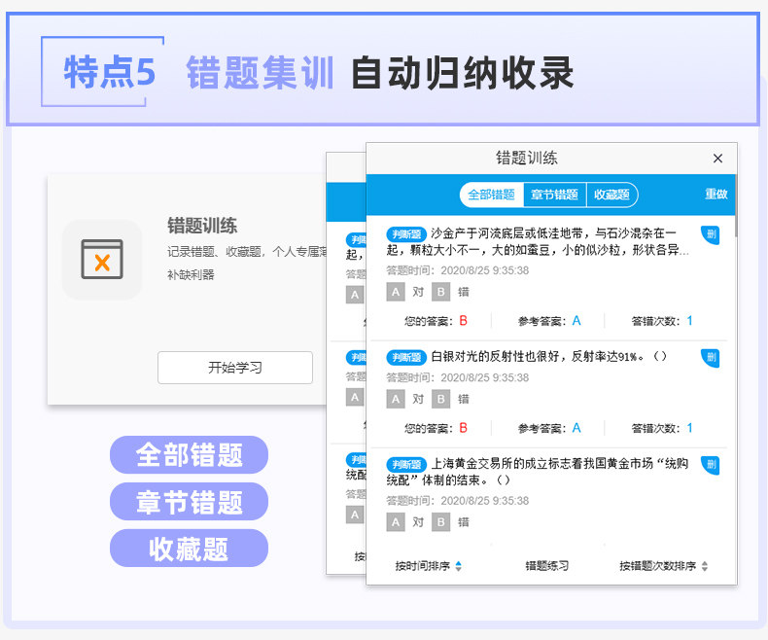This screenshot has width=768, height=640.
Task: Close the 错题训练 dialog
Action: 717,159
